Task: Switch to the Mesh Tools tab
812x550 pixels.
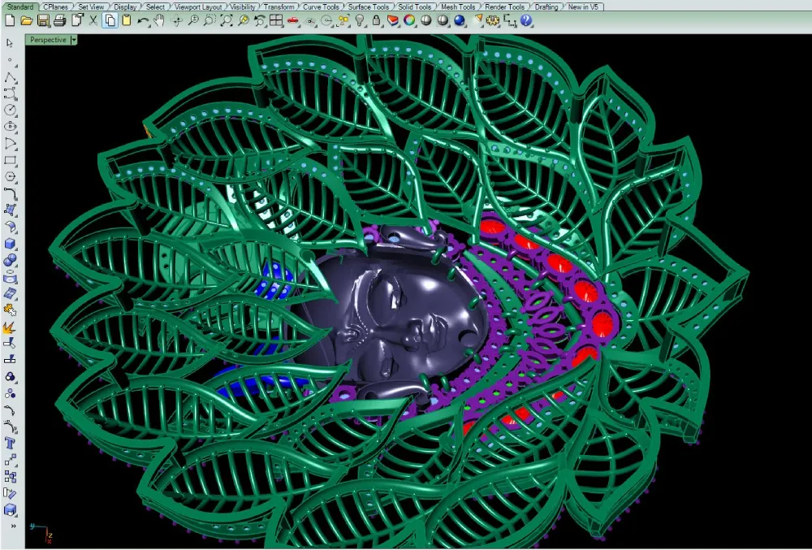Action: [x=458, y=6]
